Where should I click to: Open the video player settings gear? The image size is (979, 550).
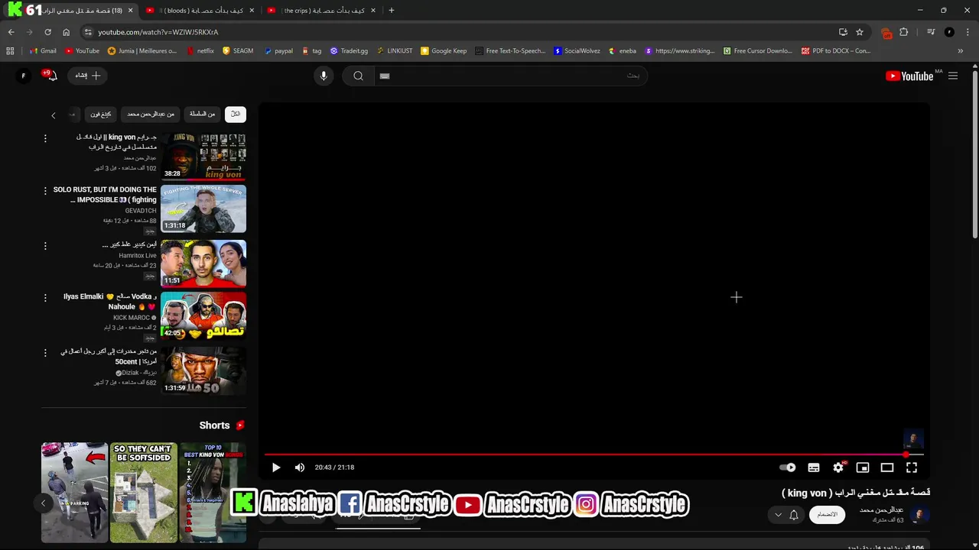pyautogui.click(x=838, y=467)
